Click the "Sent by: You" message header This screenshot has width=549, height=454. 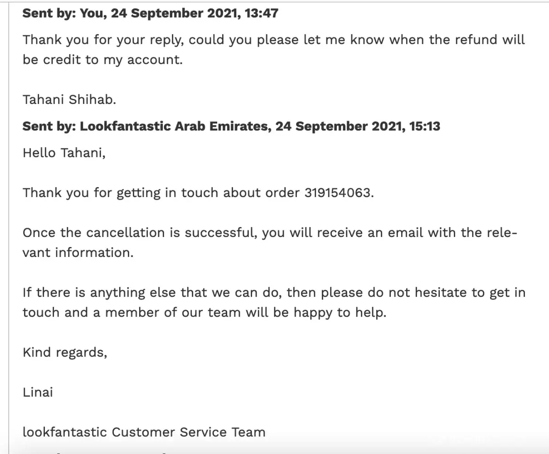pos(63,13)
